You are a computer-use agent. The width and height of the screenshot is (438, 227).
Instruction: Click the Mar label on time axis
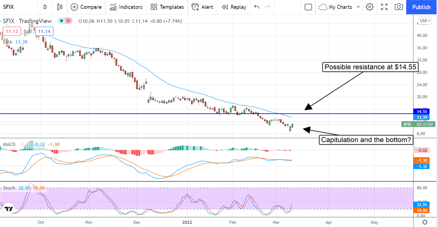click(x=276, y=222)
